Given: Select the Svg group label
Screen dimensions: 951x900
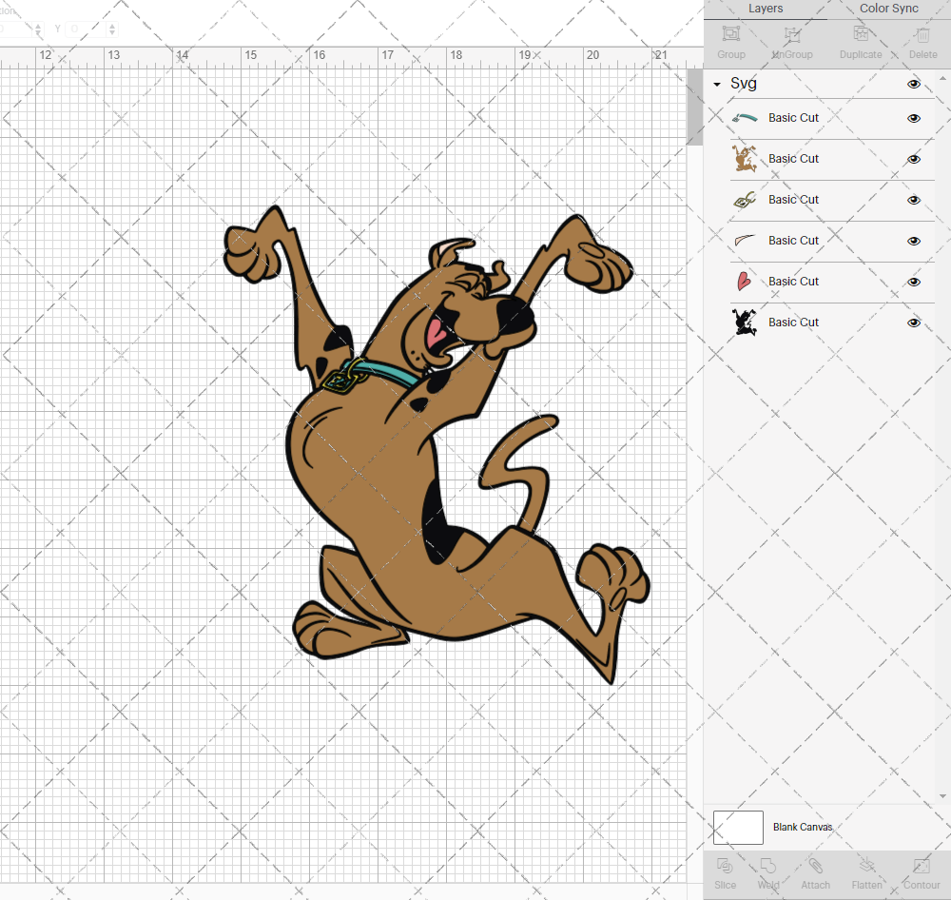Looking at the screenshot, I should (743, 83).
